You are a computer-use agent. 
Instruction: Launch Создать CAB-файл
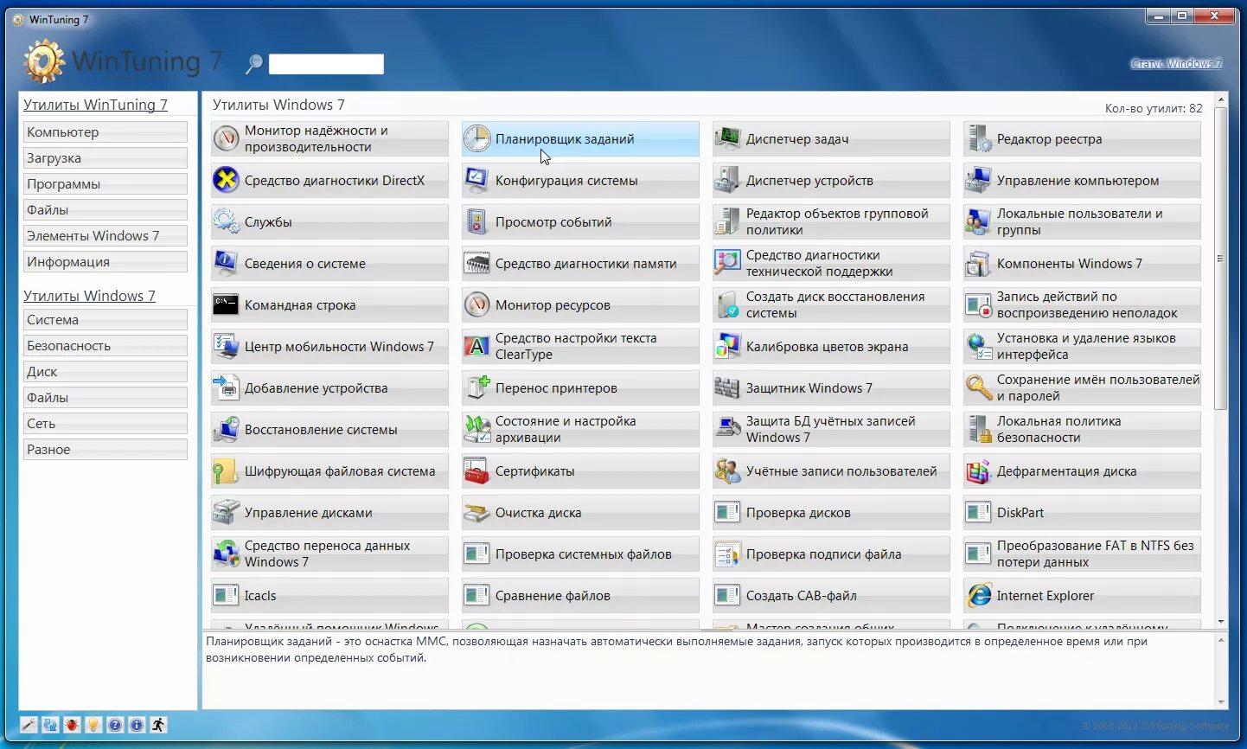click(831, 595)
